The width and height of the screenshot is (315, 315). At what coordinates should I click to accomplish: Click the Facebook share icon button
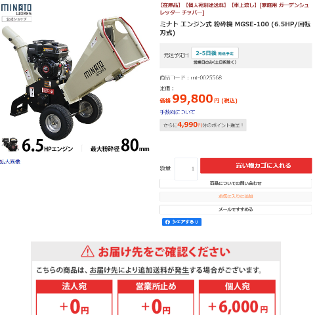coord(182,222)
